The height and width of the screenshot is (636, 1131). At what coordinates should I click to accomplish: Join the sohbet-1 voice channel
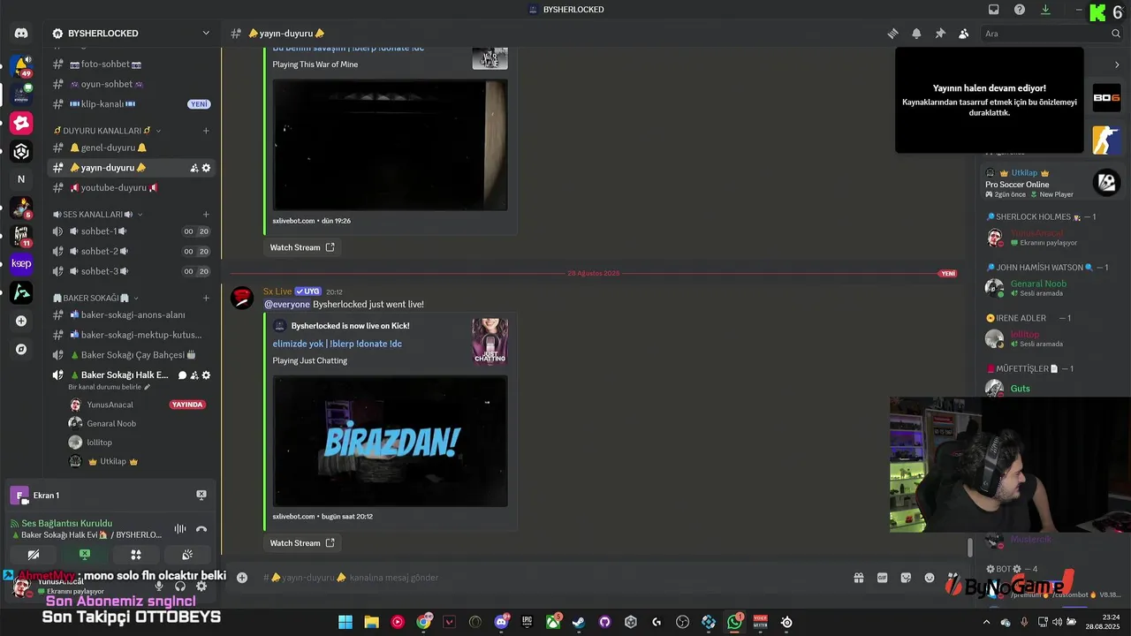click(x=131, y=231)
